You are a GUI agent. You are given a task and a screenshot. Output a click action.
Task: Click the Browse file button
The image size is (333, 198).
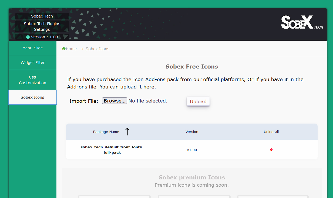[x=115, y=101]
